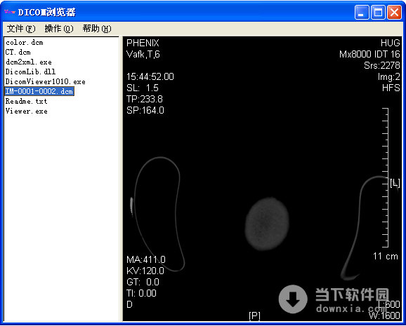406x326 pixels.
Task: Click the [L] orientation marker
Action: click(395, 183)
